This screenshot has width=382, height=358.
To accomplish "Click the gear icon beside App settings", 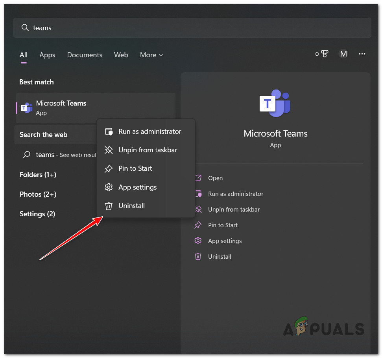I will [x=109, y=187].
